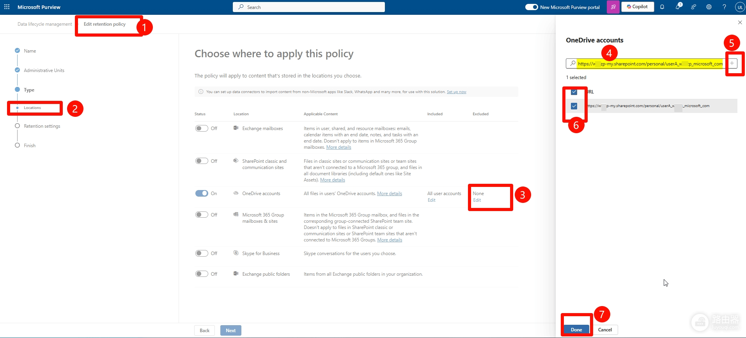Open the settings gear in header
Screen dimensions: 746x338
pos(709,7)
